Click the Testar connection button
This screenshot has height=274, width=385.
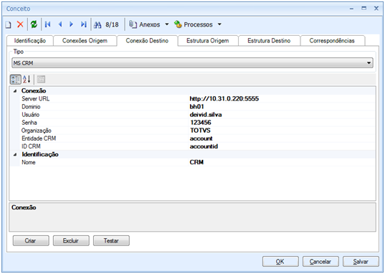111,241
